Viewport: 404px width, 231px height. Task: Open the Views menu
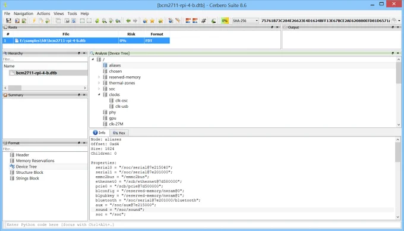pos(58,14)
